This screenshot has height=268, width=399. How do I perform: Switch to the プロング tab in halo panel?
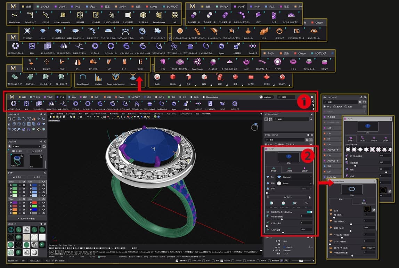click(304, 170)
